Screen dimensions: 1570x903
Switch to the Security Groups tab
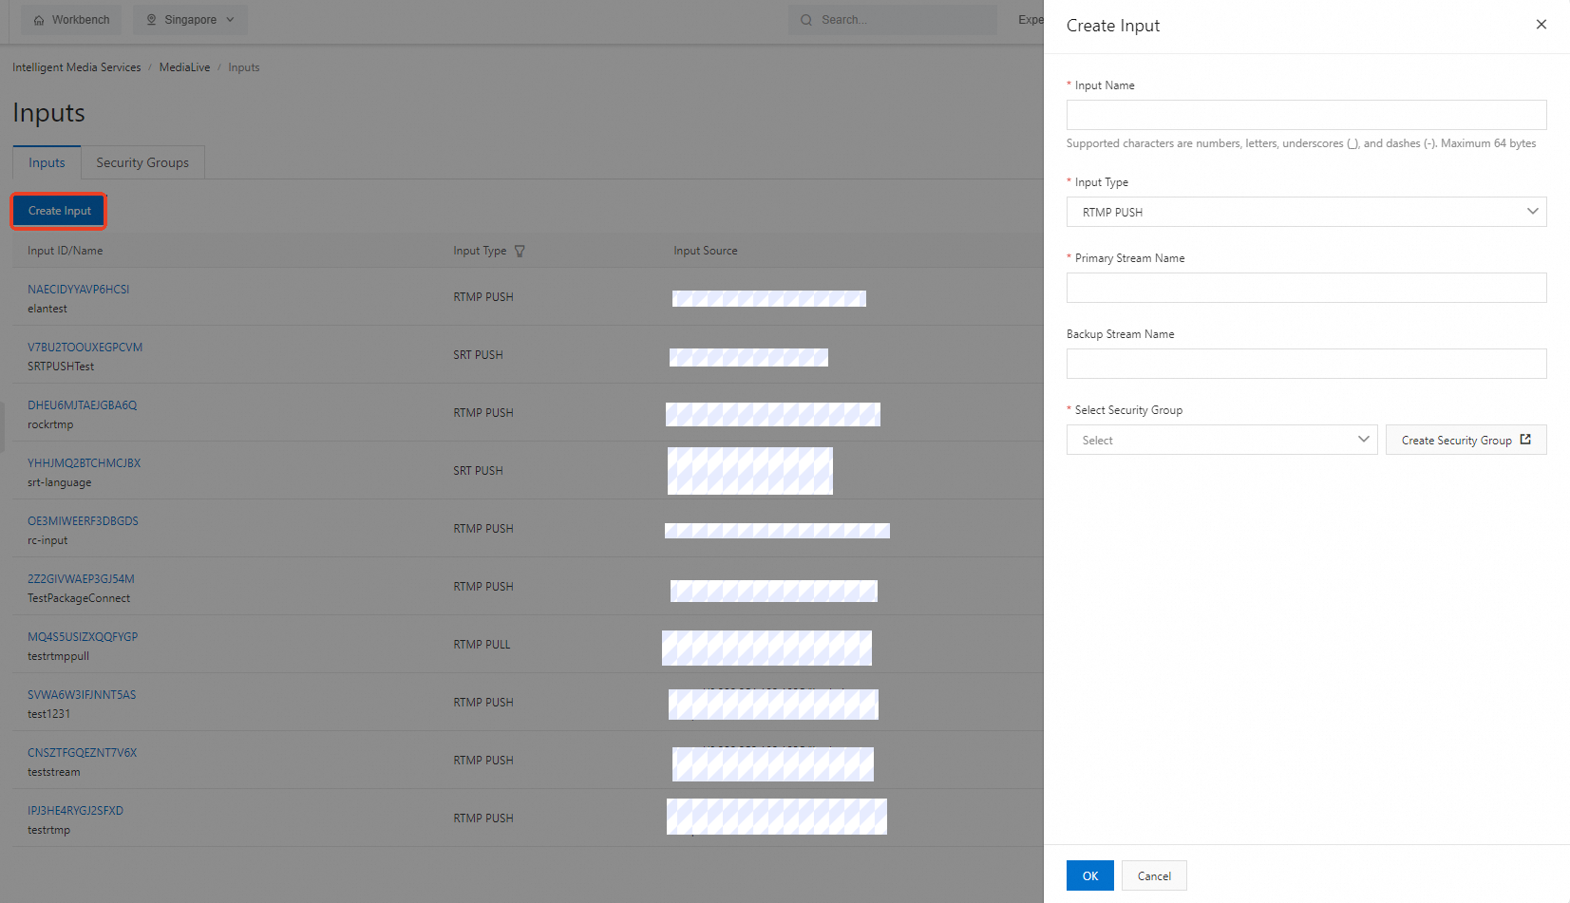142,161
